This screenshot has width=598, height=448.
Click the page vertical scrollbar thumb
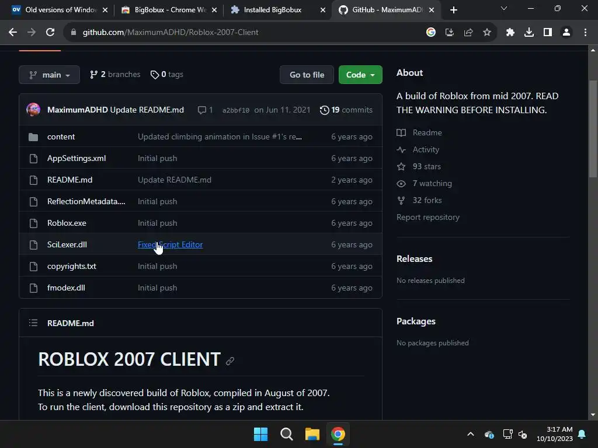click(593, 128)
